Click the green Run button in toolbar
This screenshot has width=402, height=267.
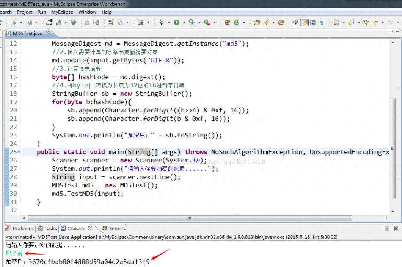point(177,23)
